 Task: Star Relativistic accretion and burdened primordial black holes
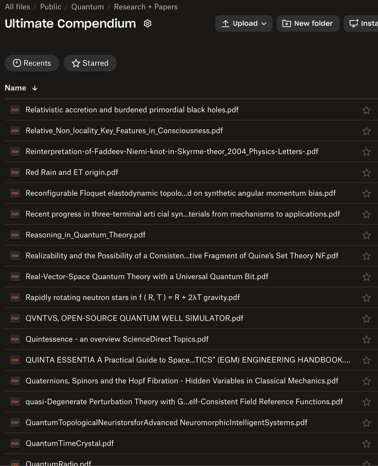tap(366, 110)
